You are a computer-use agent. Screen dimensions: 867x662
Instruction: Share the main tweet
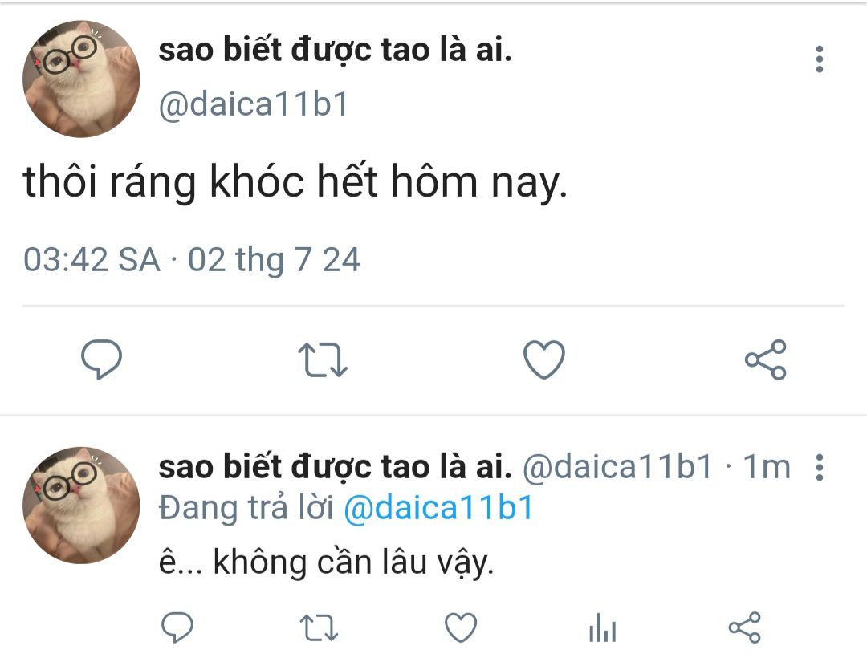pos(765,359)
